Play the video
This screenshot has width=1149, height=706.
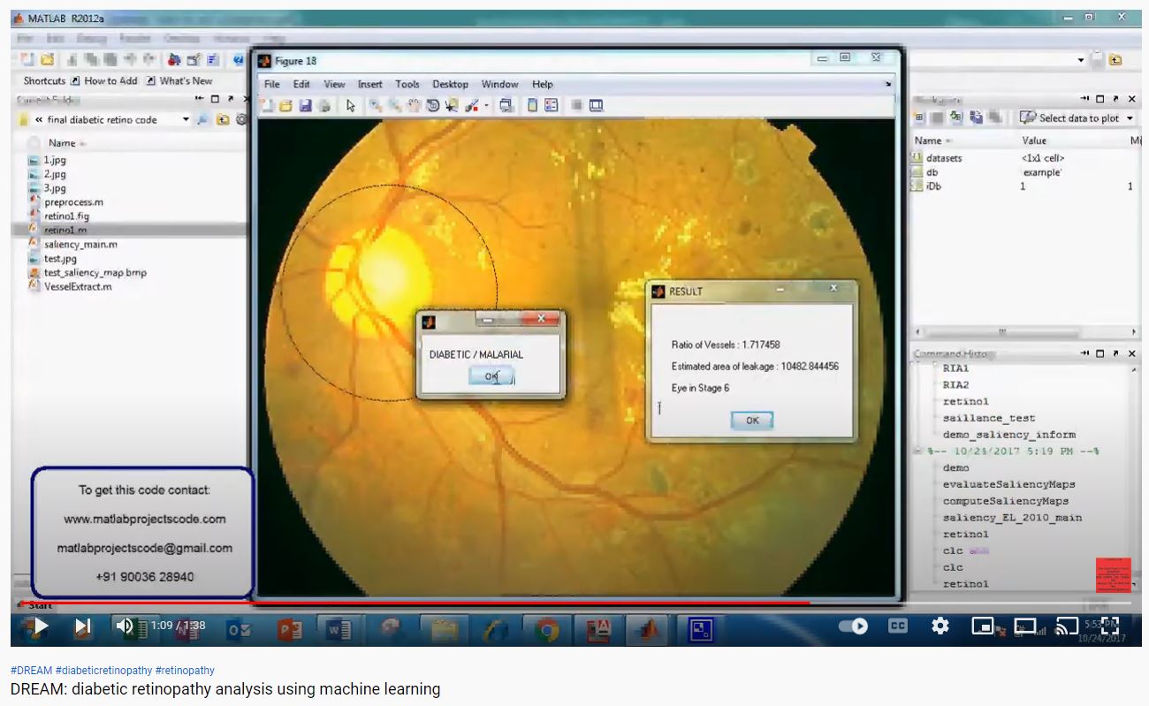pos(39,626)
